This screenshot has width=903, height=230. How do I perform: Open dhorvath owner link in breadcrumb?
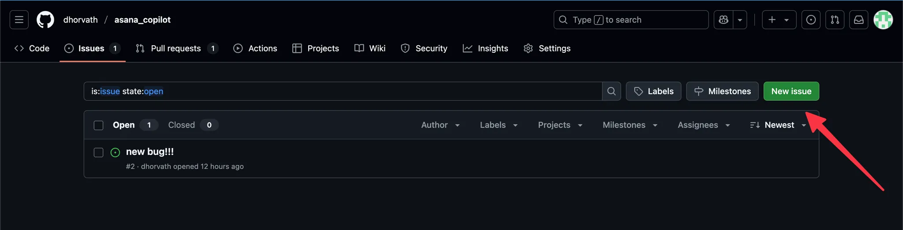(81, 20)
